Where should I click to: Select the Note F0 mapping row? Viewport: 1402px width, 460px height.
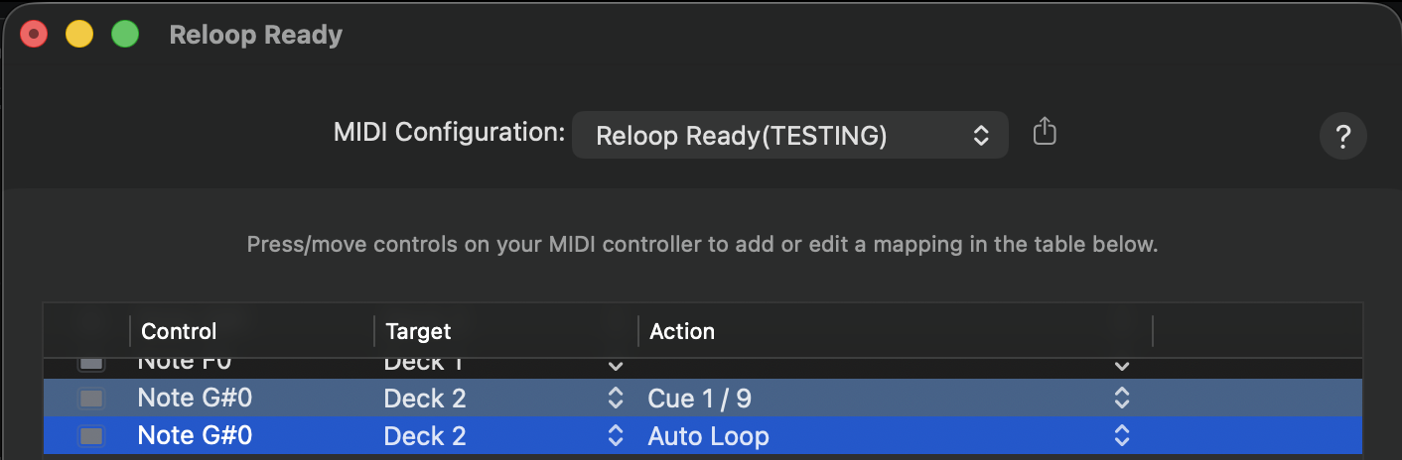pos(298,363)
